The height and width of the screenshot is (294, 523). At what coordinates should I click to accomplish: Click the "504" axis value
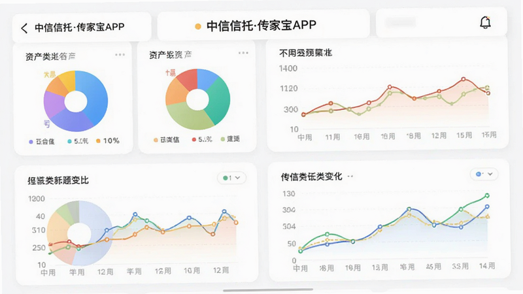tap(289, 227)
